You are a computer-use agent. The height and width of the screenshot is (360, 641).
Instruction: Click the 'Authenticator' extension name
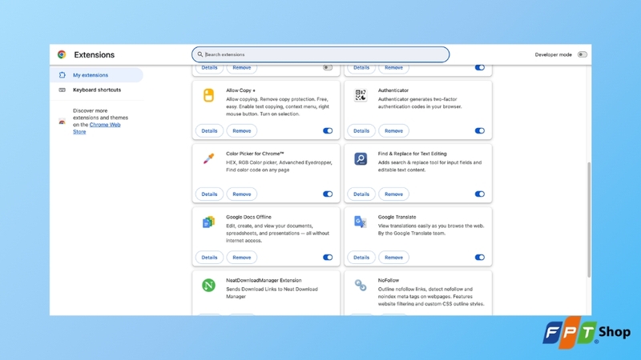(x=393, y=90)
